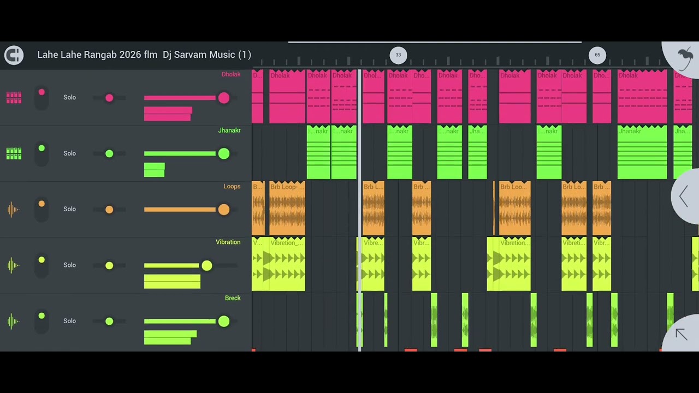Adjust the Jhanakr pan knob
699x393 pixels.
[109, 154]
